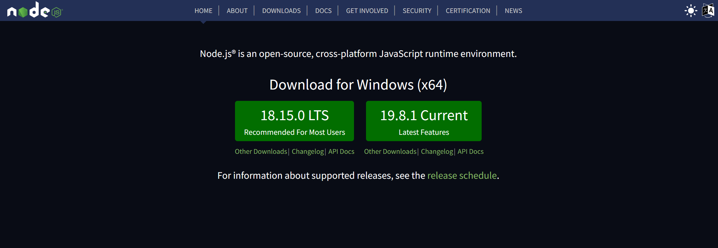Click the Node.js open-source description text

tap(358, 54)
